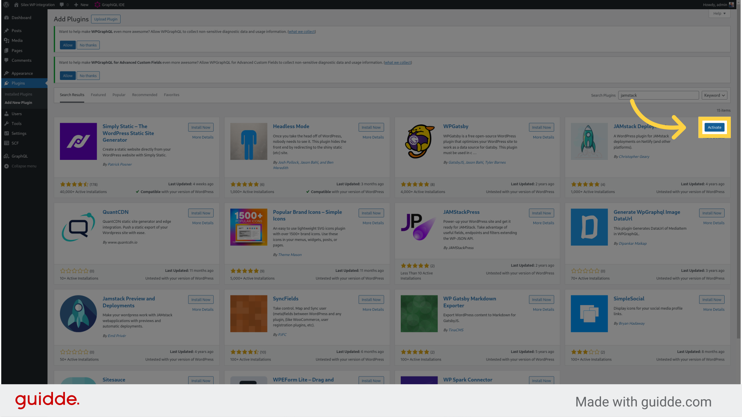Viewport: 742px width, 417px height.
Task: Open Posts pin icon in sidebar
Action: pos(6,31)
